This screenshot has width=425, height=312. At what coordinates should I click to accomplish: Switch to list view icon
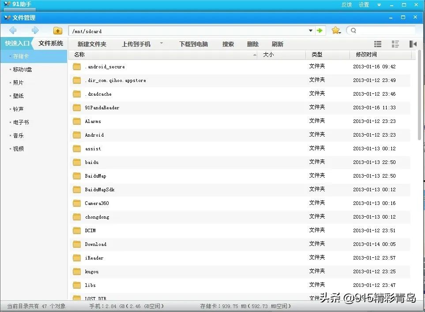(378, 44)
